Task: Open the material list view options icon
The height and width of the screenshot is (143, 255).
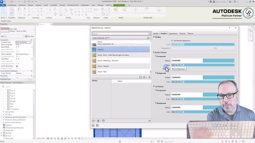Action: pyautogui.click(x=149, y=38)
